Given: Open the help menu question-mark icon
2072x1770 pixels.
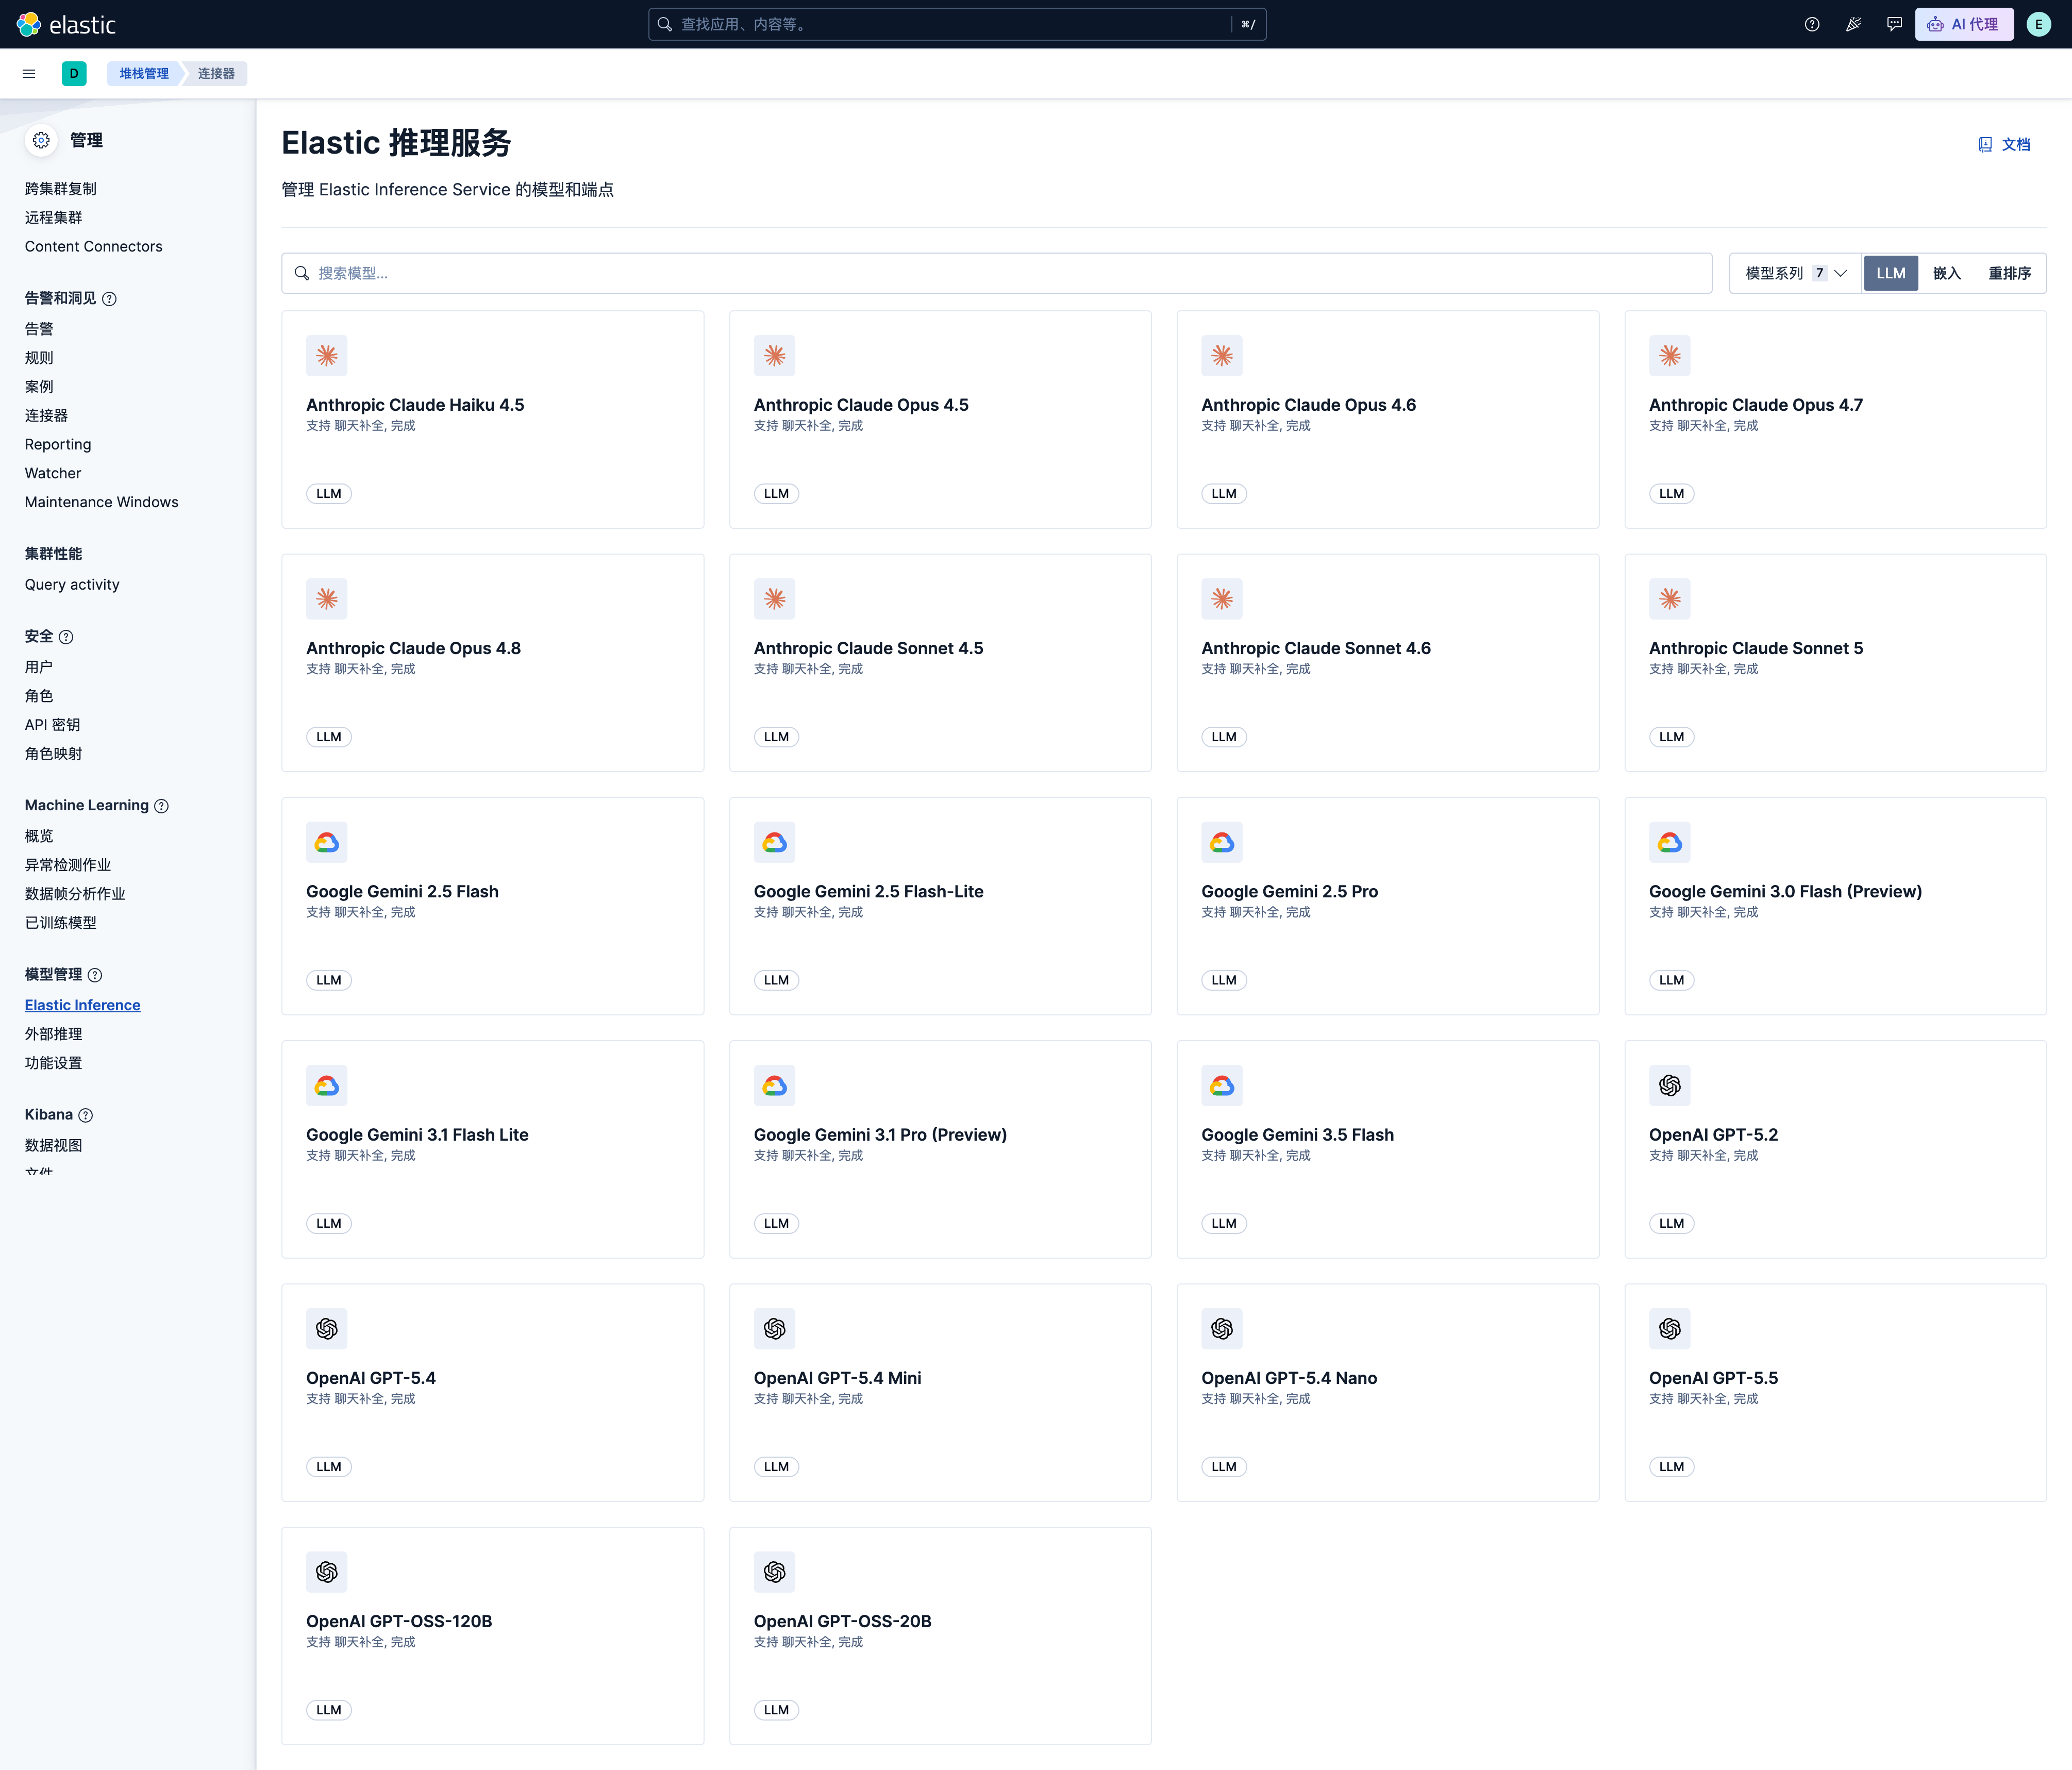Looking at the screenshot, I should pos(1812,24).
